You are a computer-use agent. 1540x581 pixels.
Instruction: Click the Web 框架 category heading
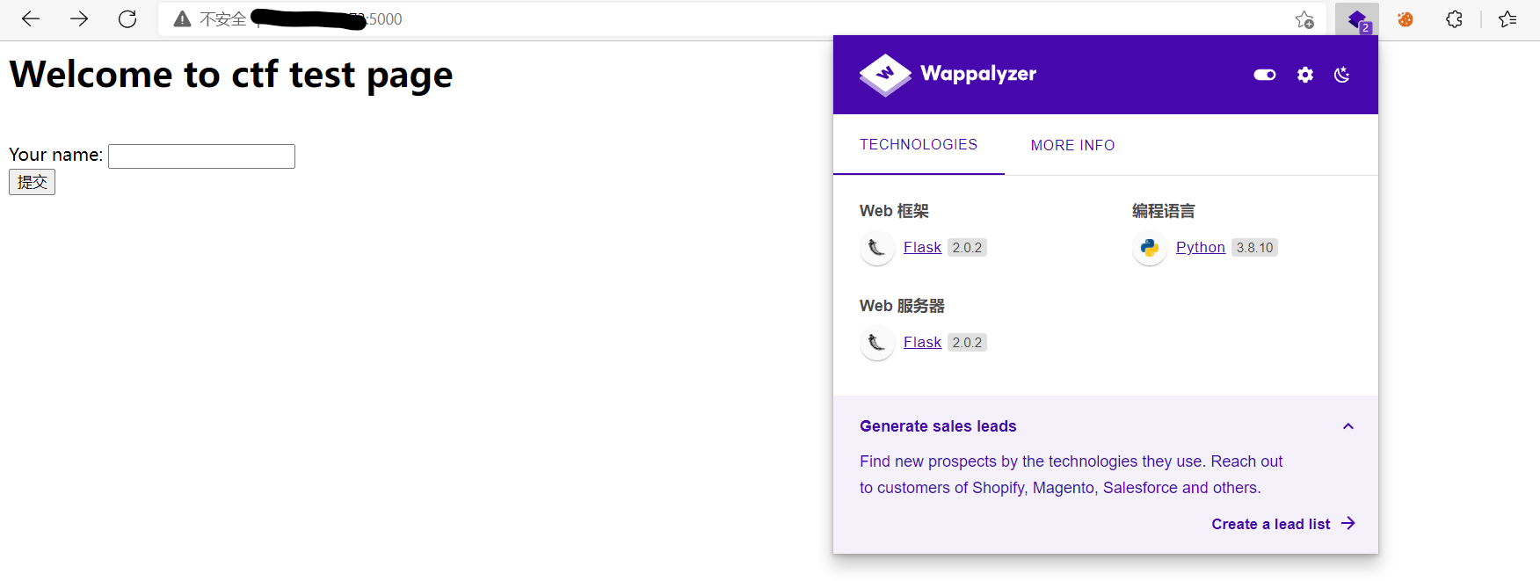894,211
